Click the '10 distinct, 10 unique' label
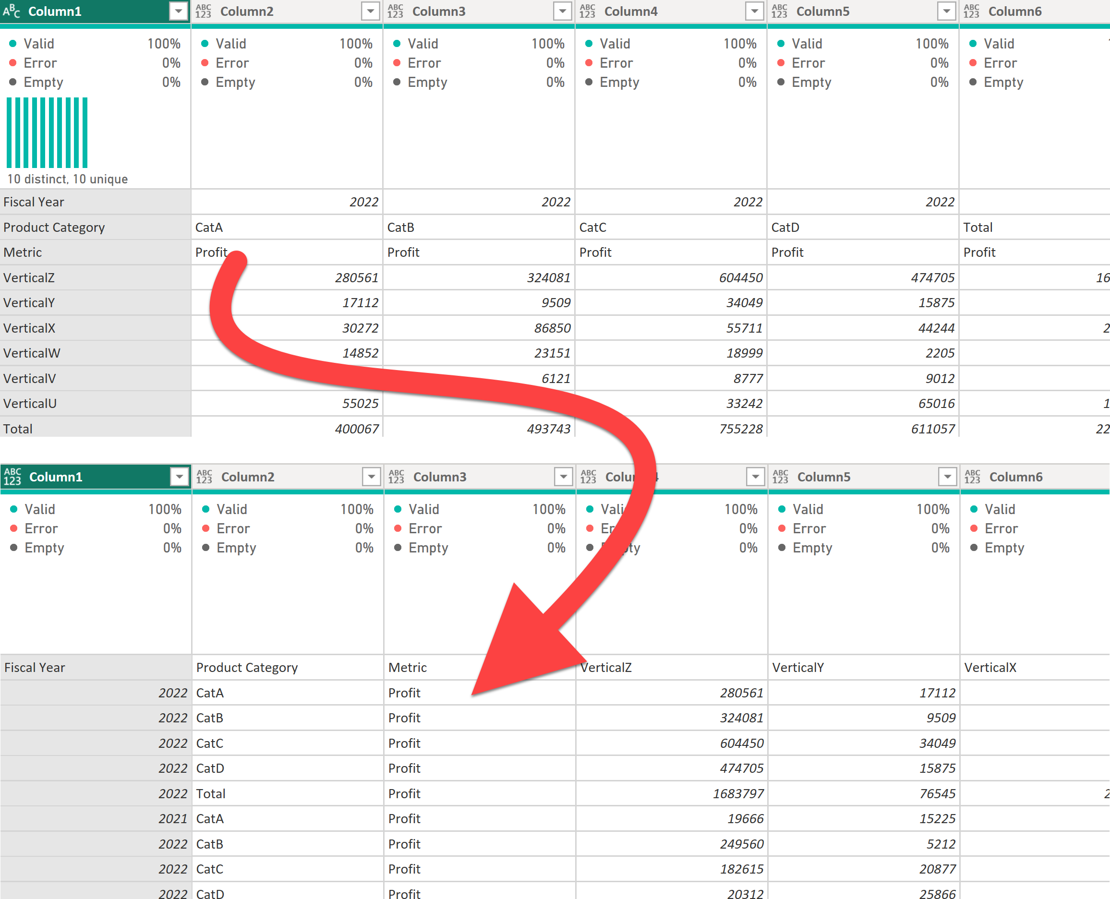This screenshot has height=899, width=1110. 67,179
